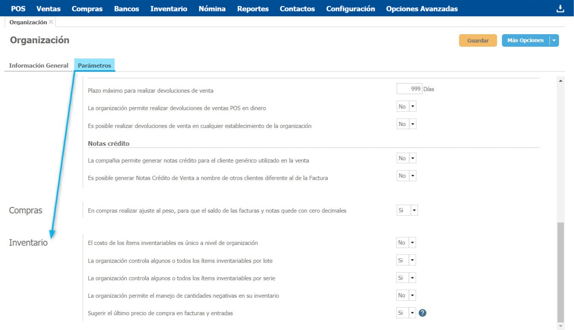Open the Reportes menu
This screenshot has height=330, width=574.
click(x=252, y=9)
